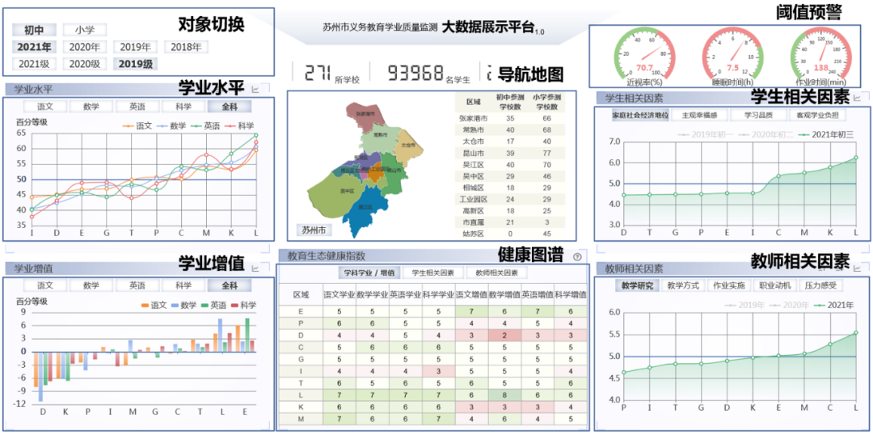Image resolution: width=873 pixels, height=435 pixels.
Task: Enable the 2019年初一 legend series
Action: tap(706, 135)
